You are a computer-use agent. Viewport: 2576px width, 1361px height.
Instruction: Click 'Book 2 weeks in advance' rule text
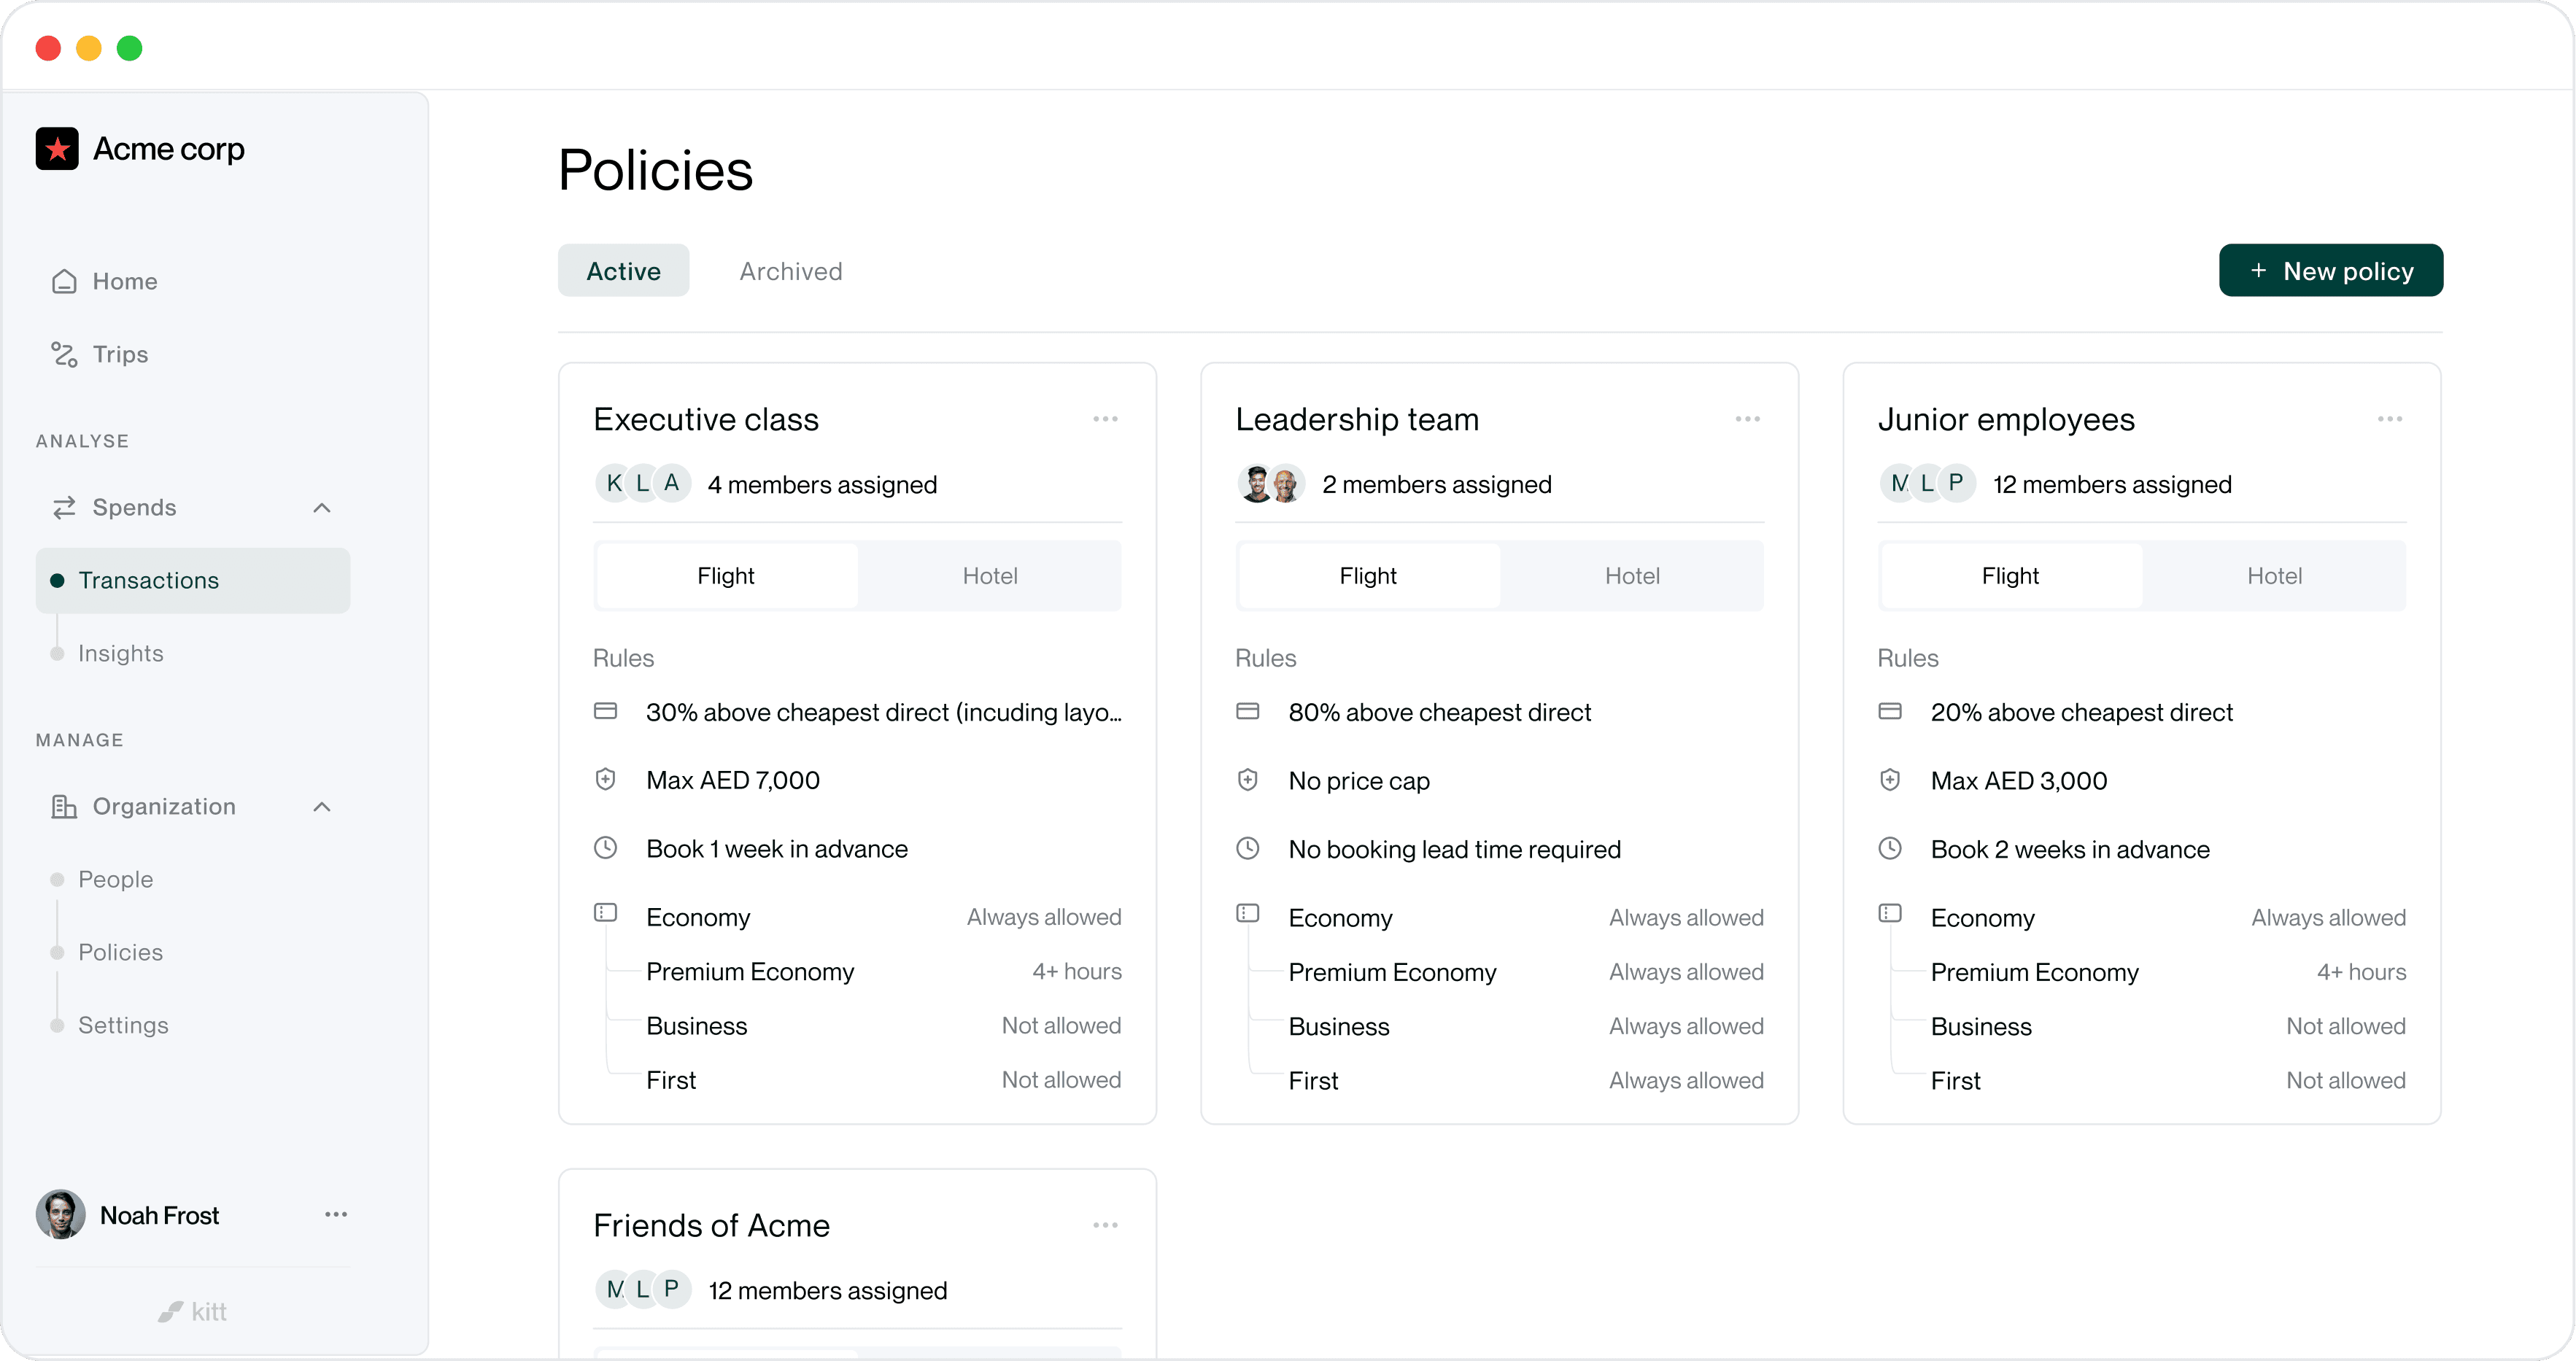[x=2070, y=850]
